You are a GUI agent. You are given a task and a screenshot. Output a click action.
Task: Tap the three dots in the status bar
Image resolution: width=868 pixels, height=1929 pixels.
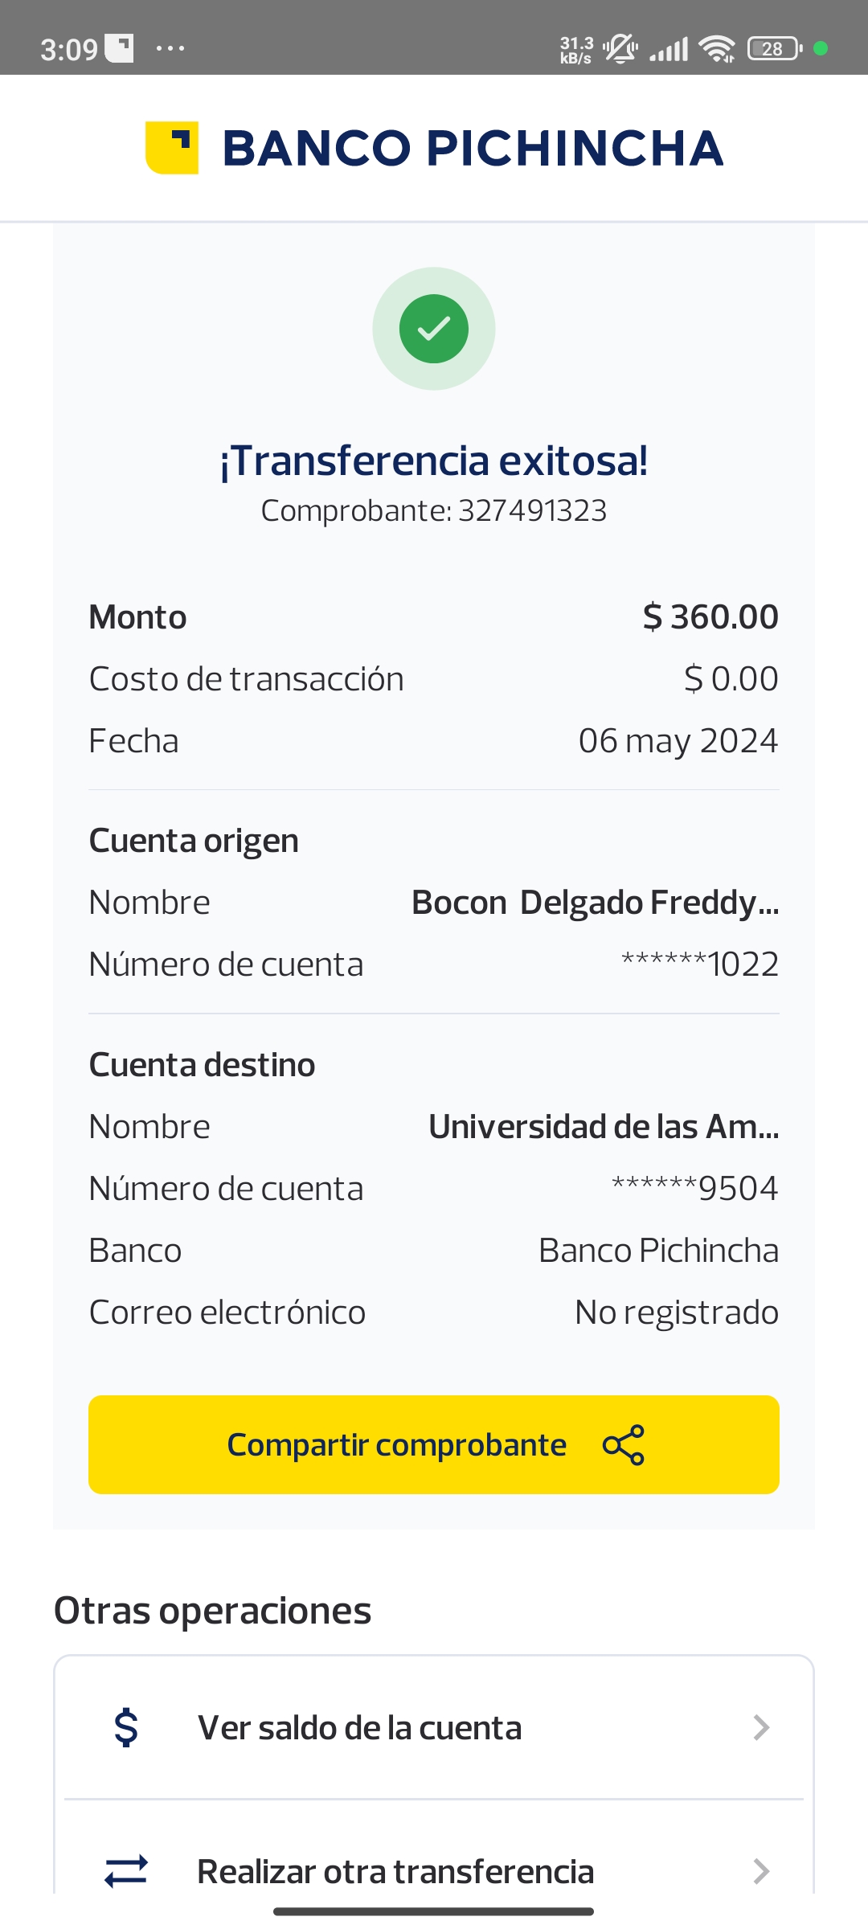pyautogui.click(x=170, y=49)
